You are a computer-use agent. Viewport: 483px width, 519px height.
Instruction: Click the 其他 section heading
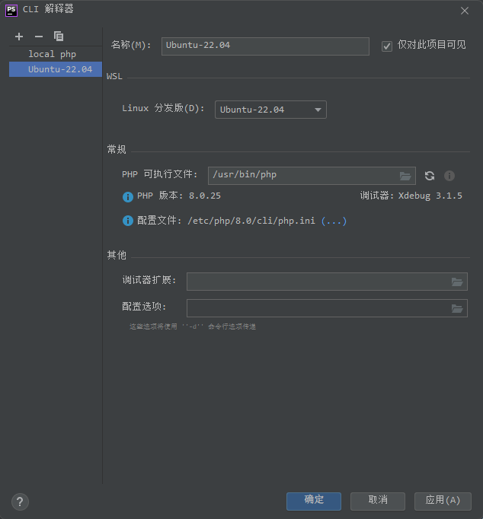coord(117,255)
